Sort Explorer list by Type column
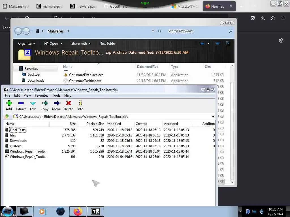Viewport: 290px width, 217px height. 174,67
